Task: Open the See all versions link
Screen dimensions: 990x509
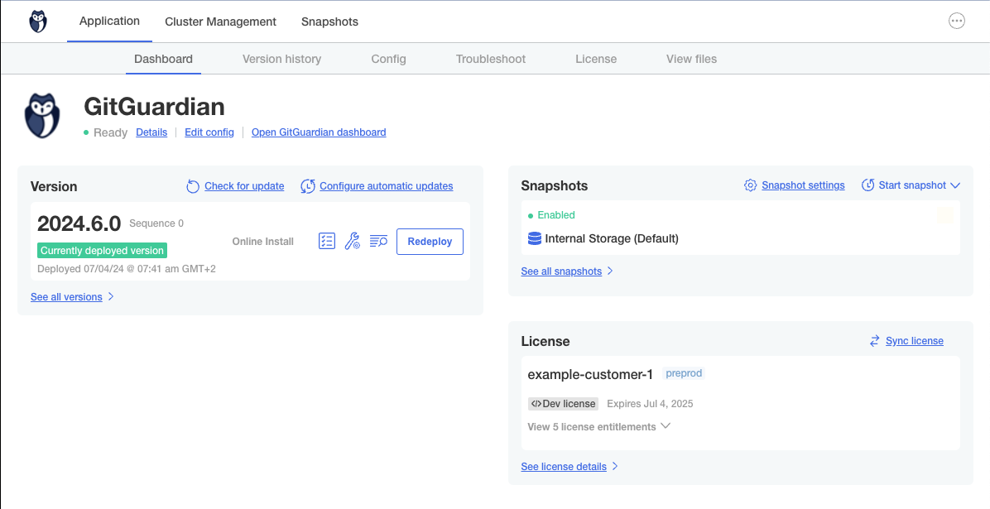Action: tap(66, 297)
